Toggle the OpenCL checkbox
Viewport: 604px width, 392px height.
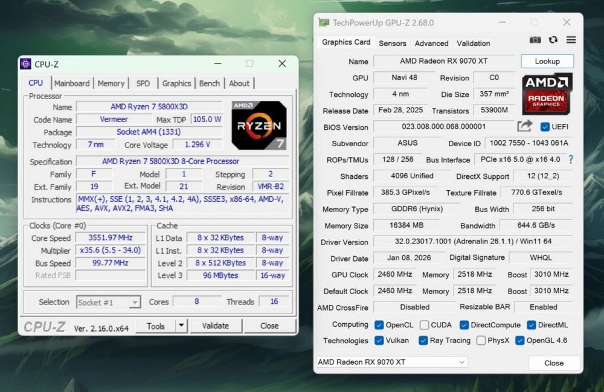pyautogui.click(x=379, y=325)
